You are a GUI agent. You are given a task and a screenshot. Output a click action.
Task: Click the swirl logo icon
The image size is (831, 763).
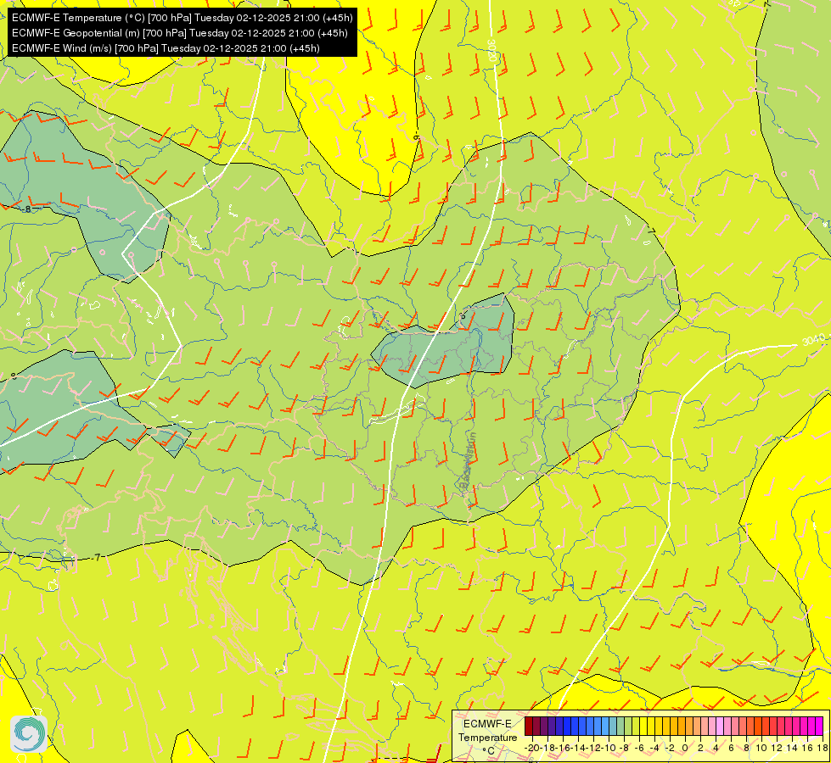tap(29, 734)
